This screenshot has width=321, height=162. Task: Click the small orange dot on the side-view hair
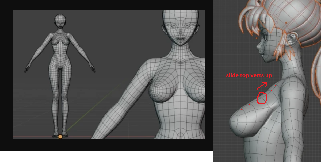286,23
